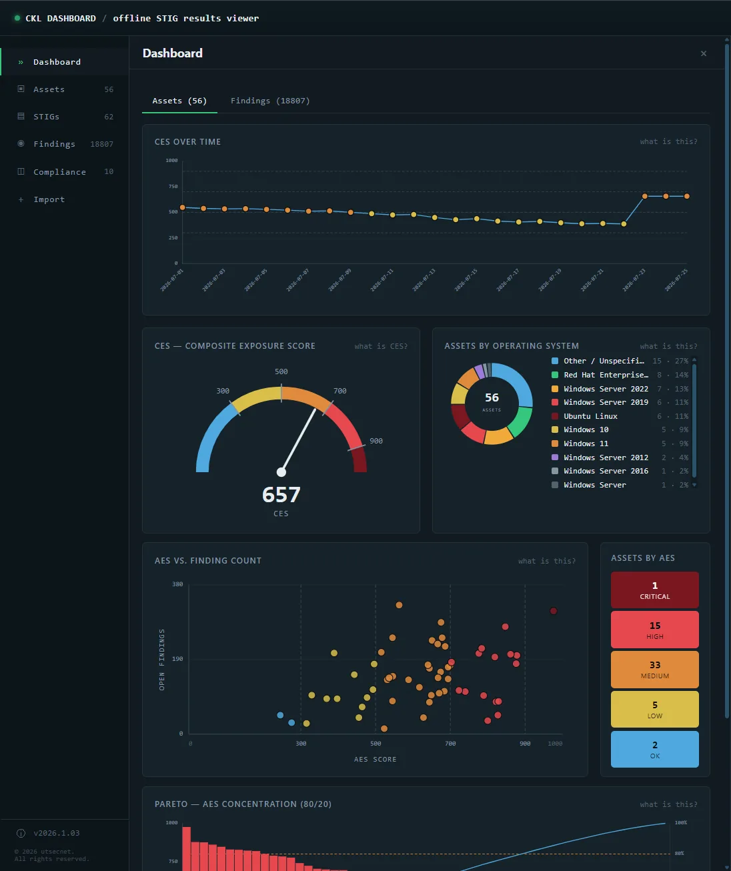The image size is (731, 871).
Task: Click the Assets sidebar icon
Action: point(21,89)
